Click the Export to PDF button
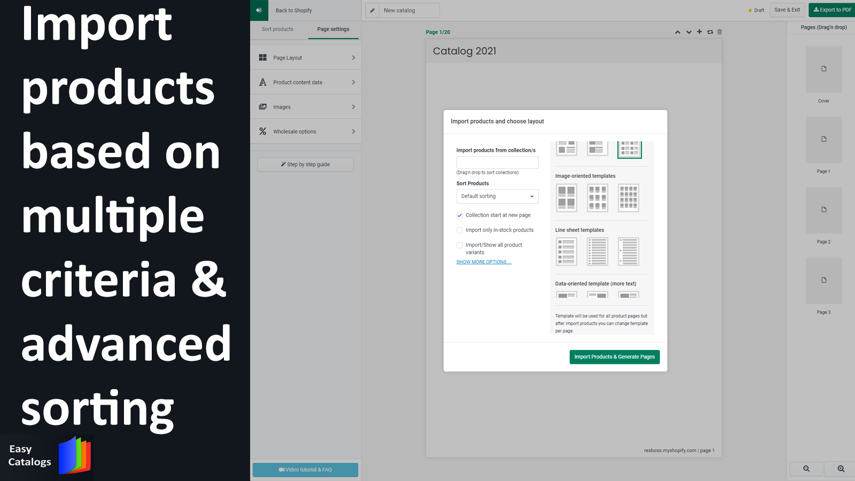 832,10
